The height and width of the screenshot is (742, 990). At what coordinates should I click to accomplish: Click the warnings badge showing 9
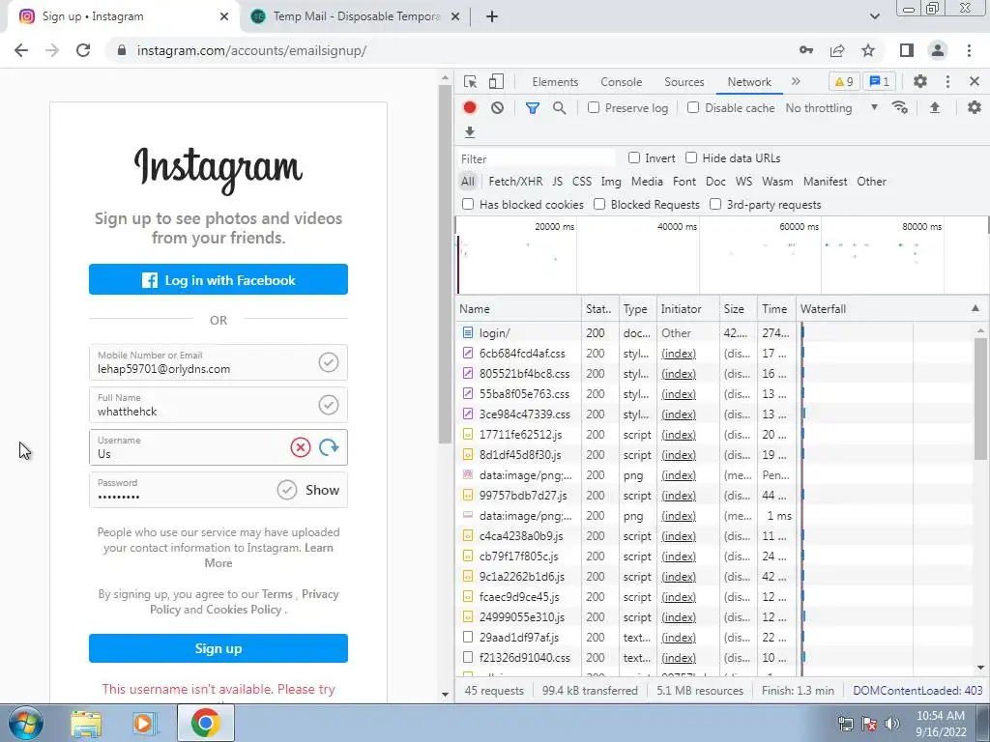843,81
